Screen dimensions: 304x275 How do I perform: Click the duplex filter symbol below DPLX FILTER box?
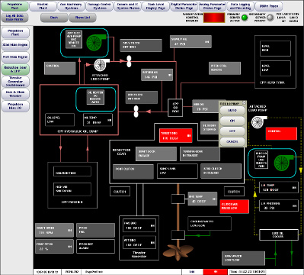click(129, 61)
